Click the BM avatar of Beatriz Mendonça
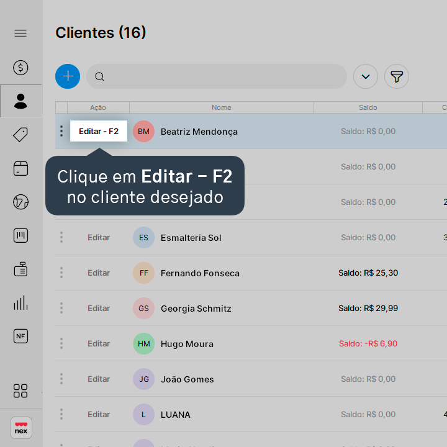Viewport: 447px width, 447px height. (143, 131)
